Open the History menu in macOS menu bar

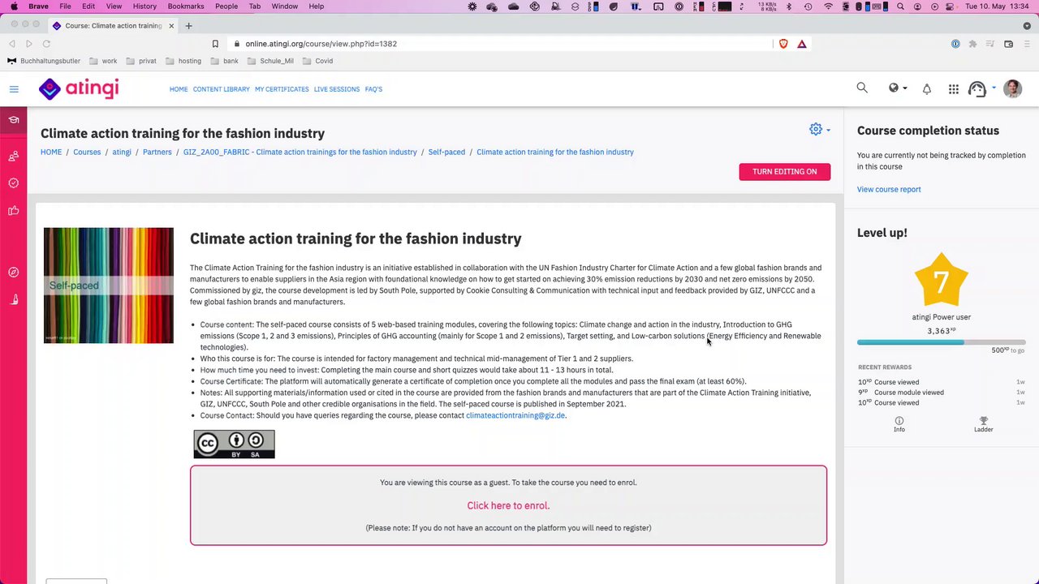pyautogui.click(x=144, y=6)
